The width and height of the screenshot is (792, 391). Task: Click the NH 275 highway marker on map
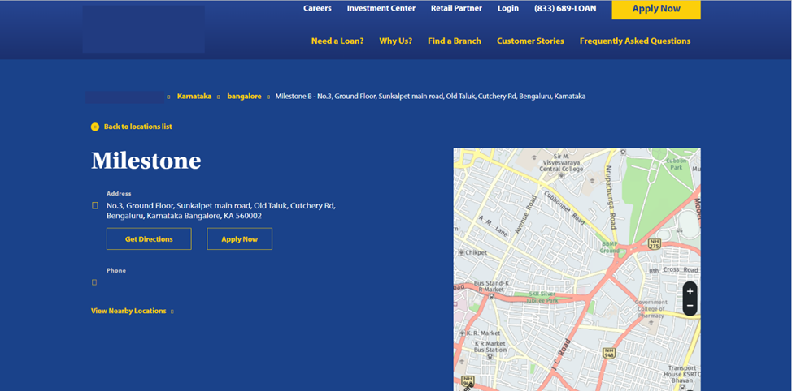pos(655,244)
